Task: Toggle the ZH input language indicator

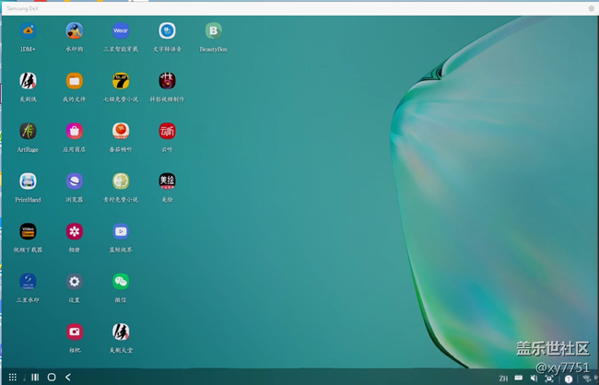Action: [x=503, y=379]
